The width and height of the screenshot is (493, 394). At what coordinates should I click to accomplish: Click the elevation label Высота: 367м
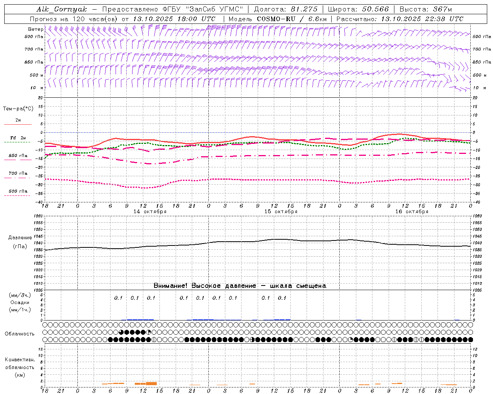coord(426,9)
